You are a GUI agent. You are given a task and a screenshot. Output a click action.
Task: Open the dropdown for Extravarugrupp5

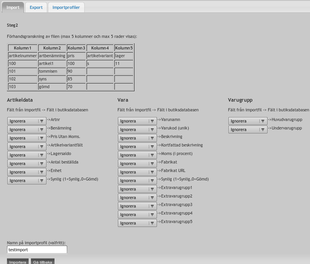pyautogui.click(x=137, y=223)
